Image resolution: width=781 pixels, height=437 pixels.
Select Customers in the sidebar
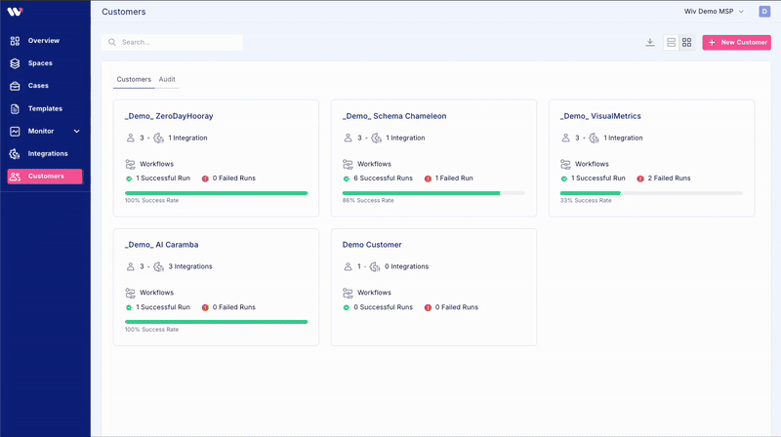coord(45,176)
